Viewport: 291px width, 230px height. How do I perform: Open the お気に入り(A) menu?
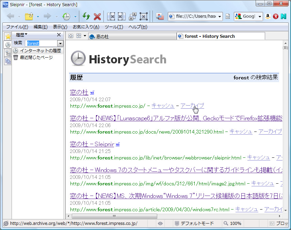86,27
